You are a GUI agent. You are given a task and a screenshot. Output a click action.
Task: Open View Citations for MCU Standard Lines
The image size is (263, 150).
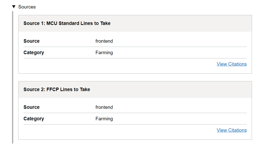232,64
